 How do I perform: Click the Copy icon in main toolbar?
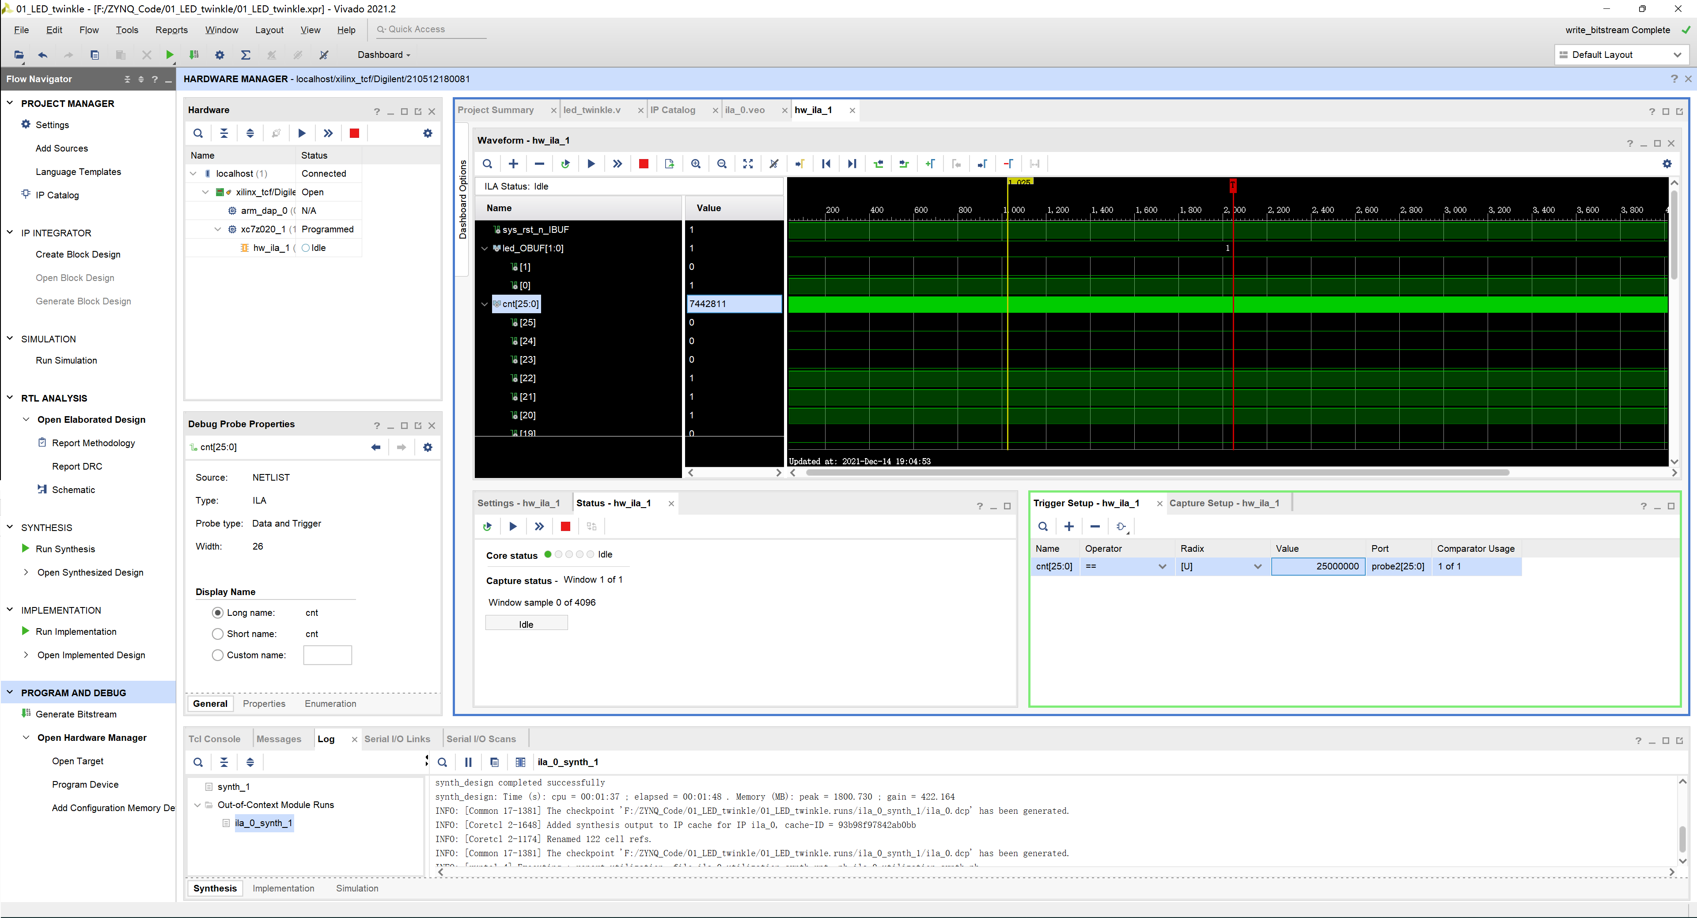tap(94, 55)
